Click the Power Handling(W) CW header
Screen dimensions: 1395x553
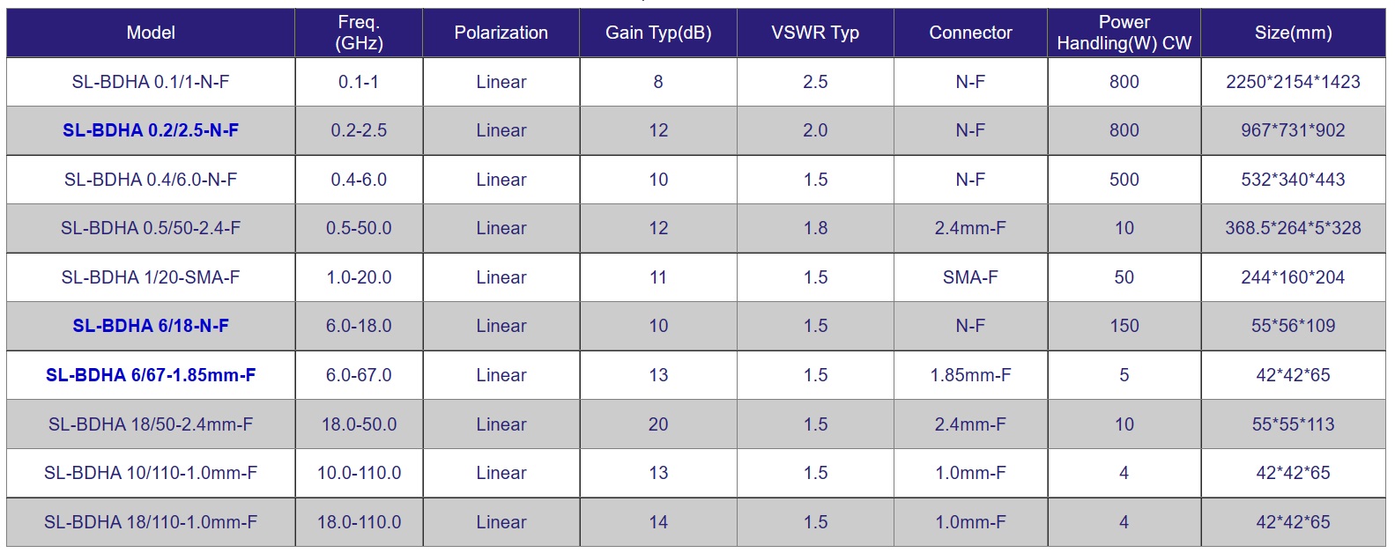click(1124, 33)
